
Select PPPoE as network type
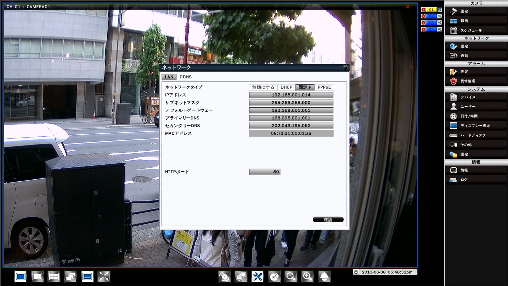pos(324,87)
